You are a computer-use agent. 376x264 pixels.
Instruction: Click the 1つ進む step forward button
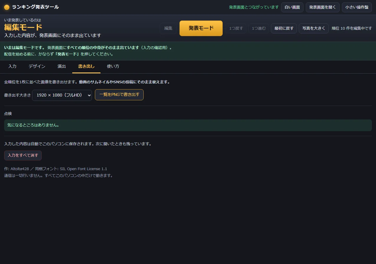tap(259, 28)
